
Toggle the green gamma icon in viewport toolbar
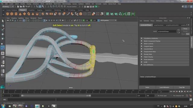coord(91,20)
